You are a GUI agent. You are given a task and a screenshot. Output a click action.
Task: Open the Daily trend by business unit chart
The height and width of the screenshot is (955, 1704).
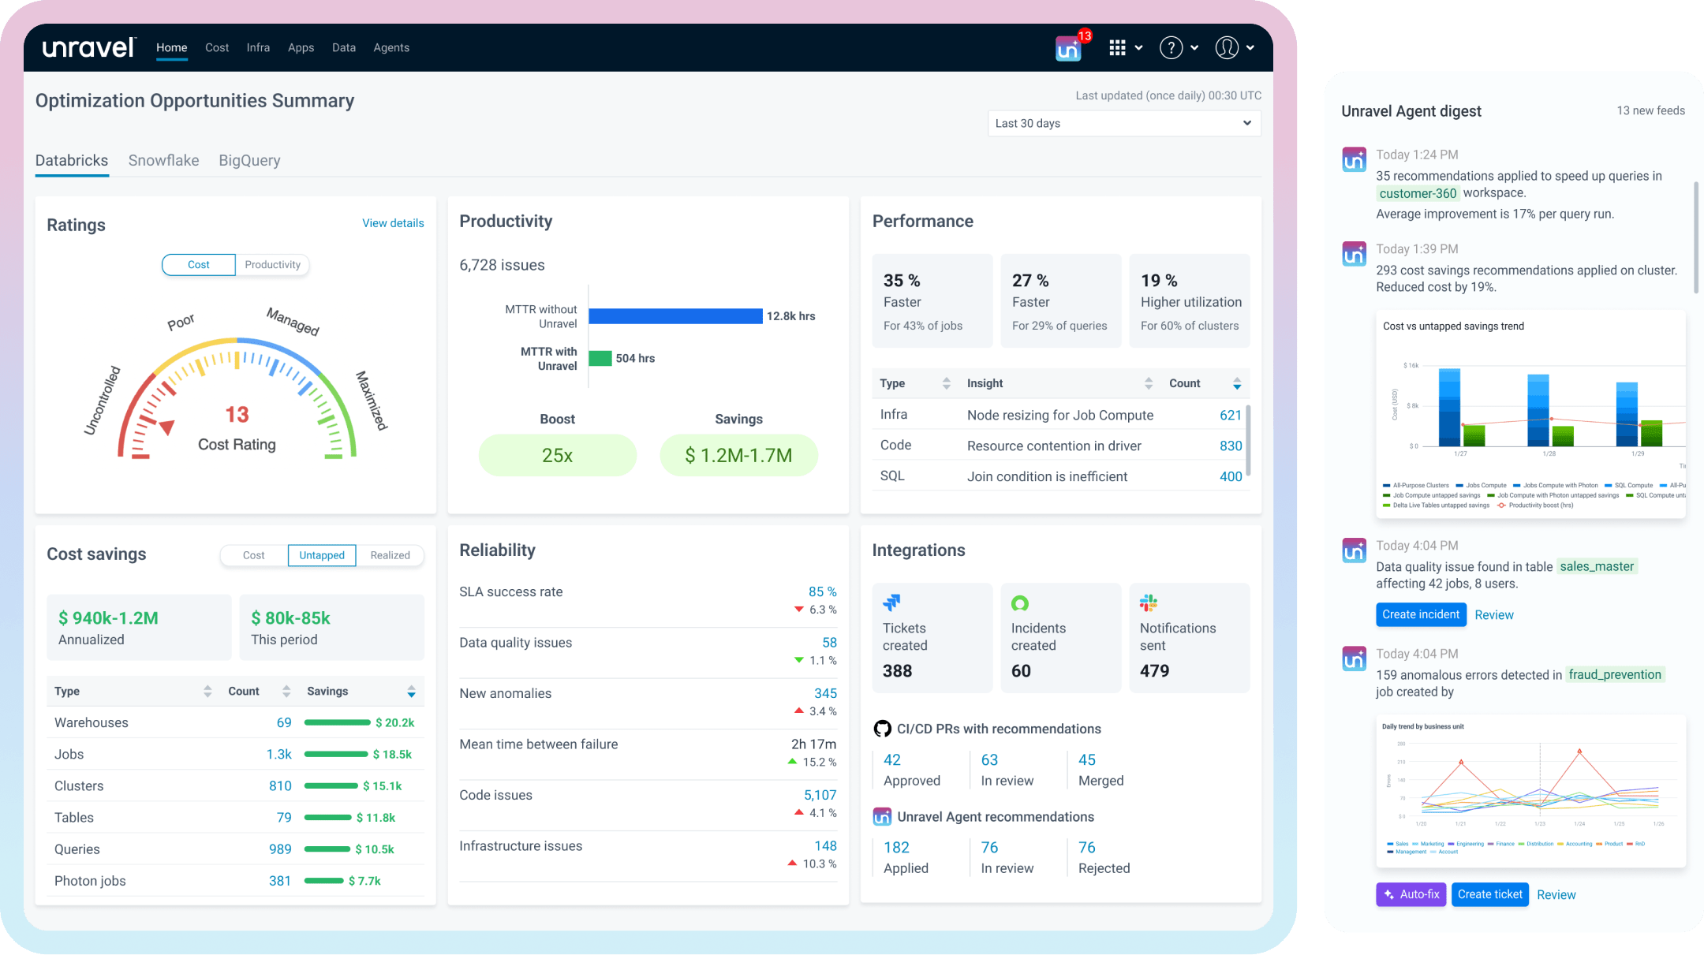[1531, 791]
